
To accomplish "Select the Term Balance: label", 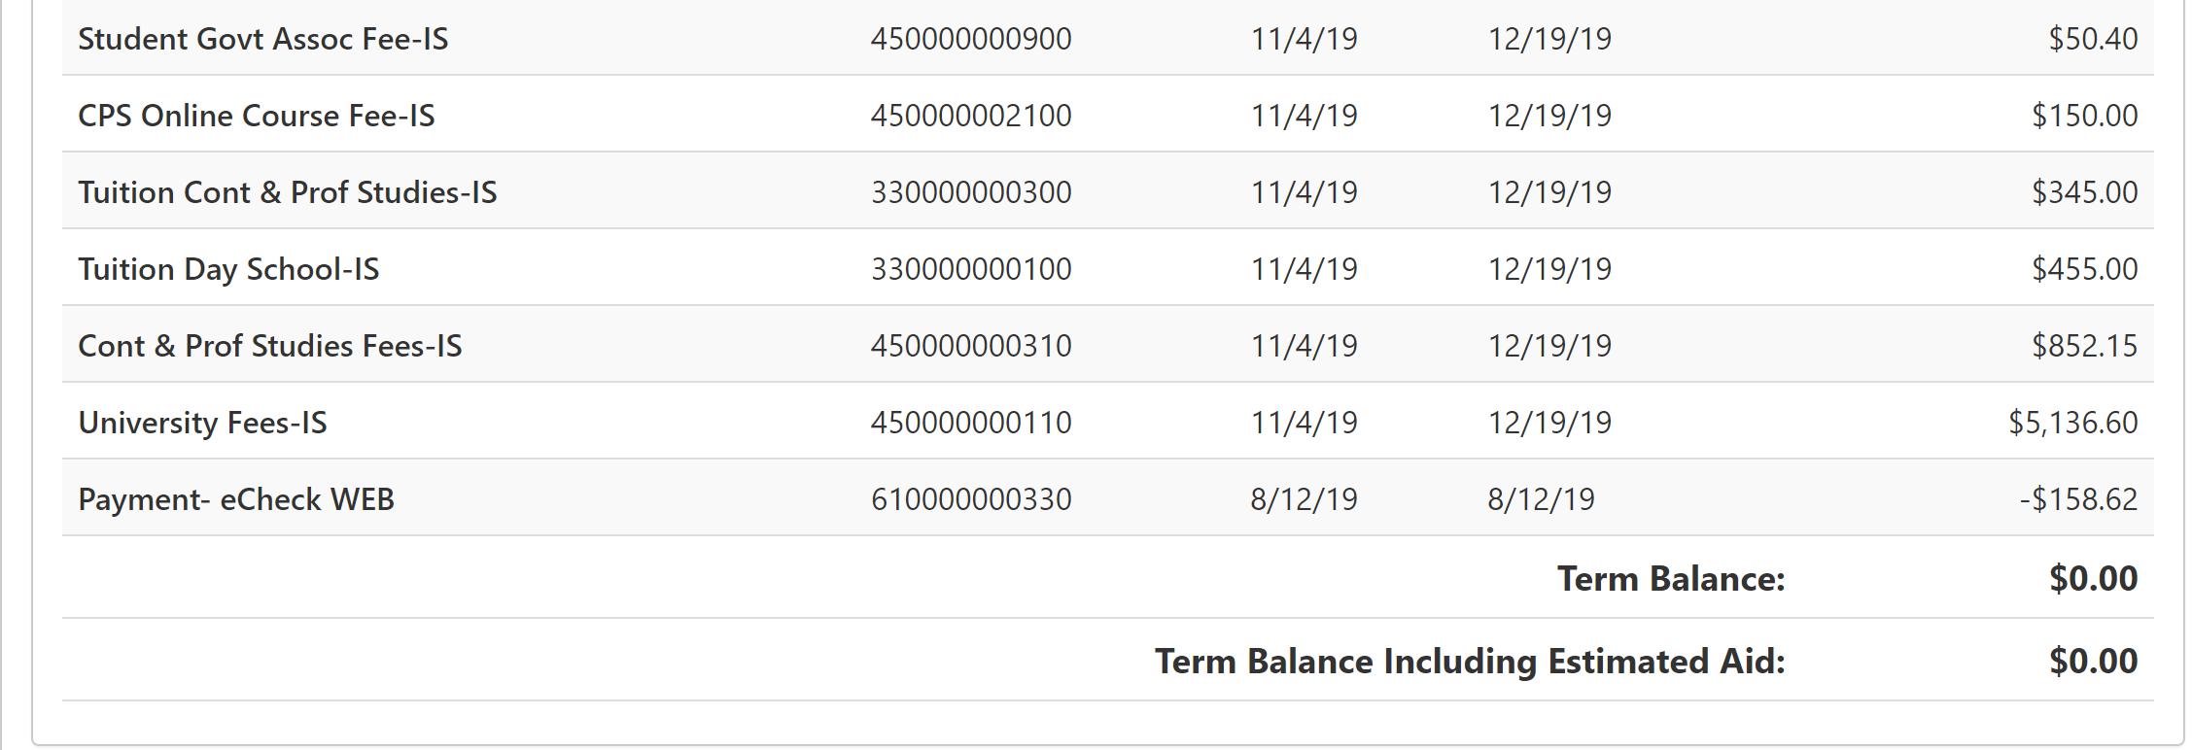I will point(1671,579).
